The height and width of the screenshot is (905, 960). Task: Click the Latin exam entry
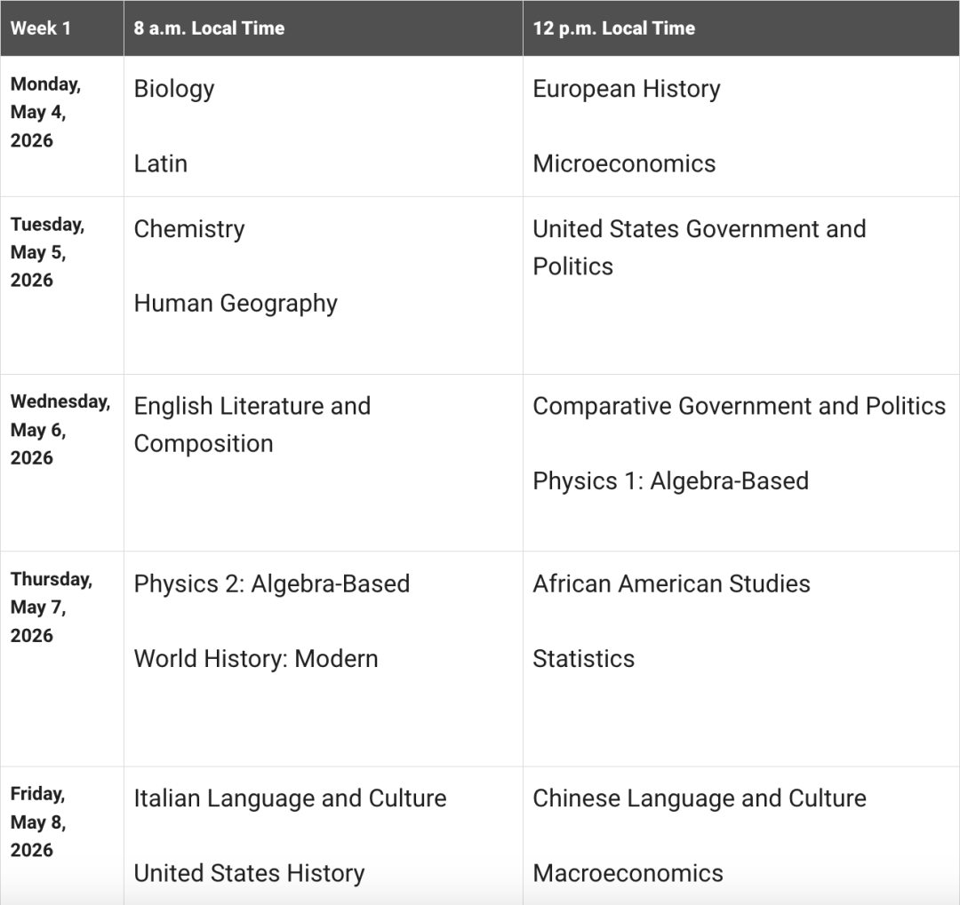(161, 163)
